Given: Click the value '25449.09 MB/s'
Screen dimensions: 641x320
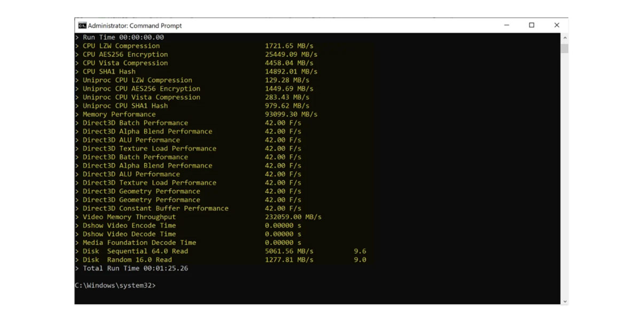Looking at the screenshot, I should click(x=291, y=54).
